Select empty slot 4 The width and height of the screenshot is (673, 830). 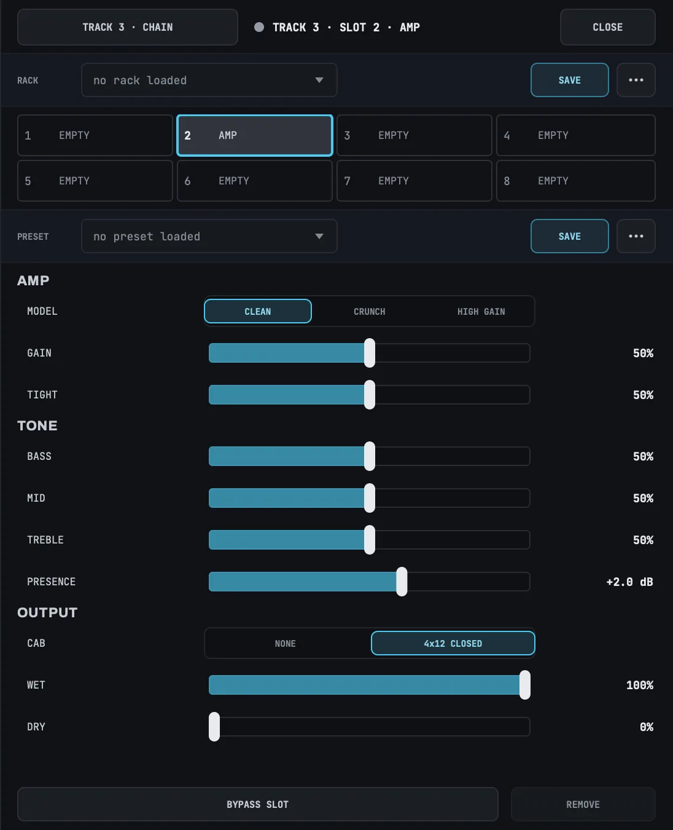pos(576,135)
